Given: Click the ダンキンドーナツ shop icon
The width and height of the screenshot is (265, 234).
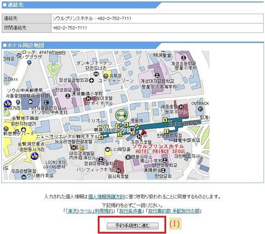Looking at the screenshot, I should (x=96, y=74).
